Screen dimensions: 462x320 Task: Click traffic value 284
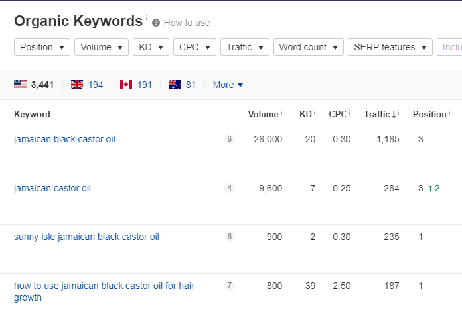[x=391, y=188]
